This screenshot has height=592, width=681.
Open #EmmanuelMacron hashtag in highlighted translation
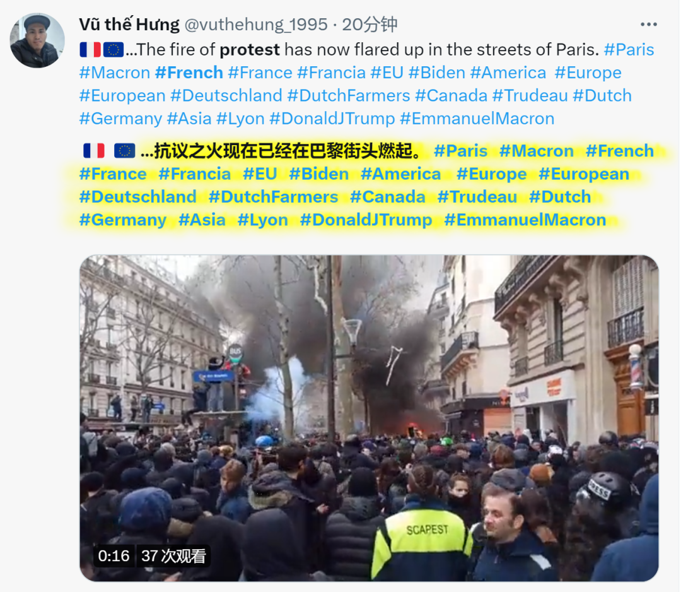[x=525, y=220]
